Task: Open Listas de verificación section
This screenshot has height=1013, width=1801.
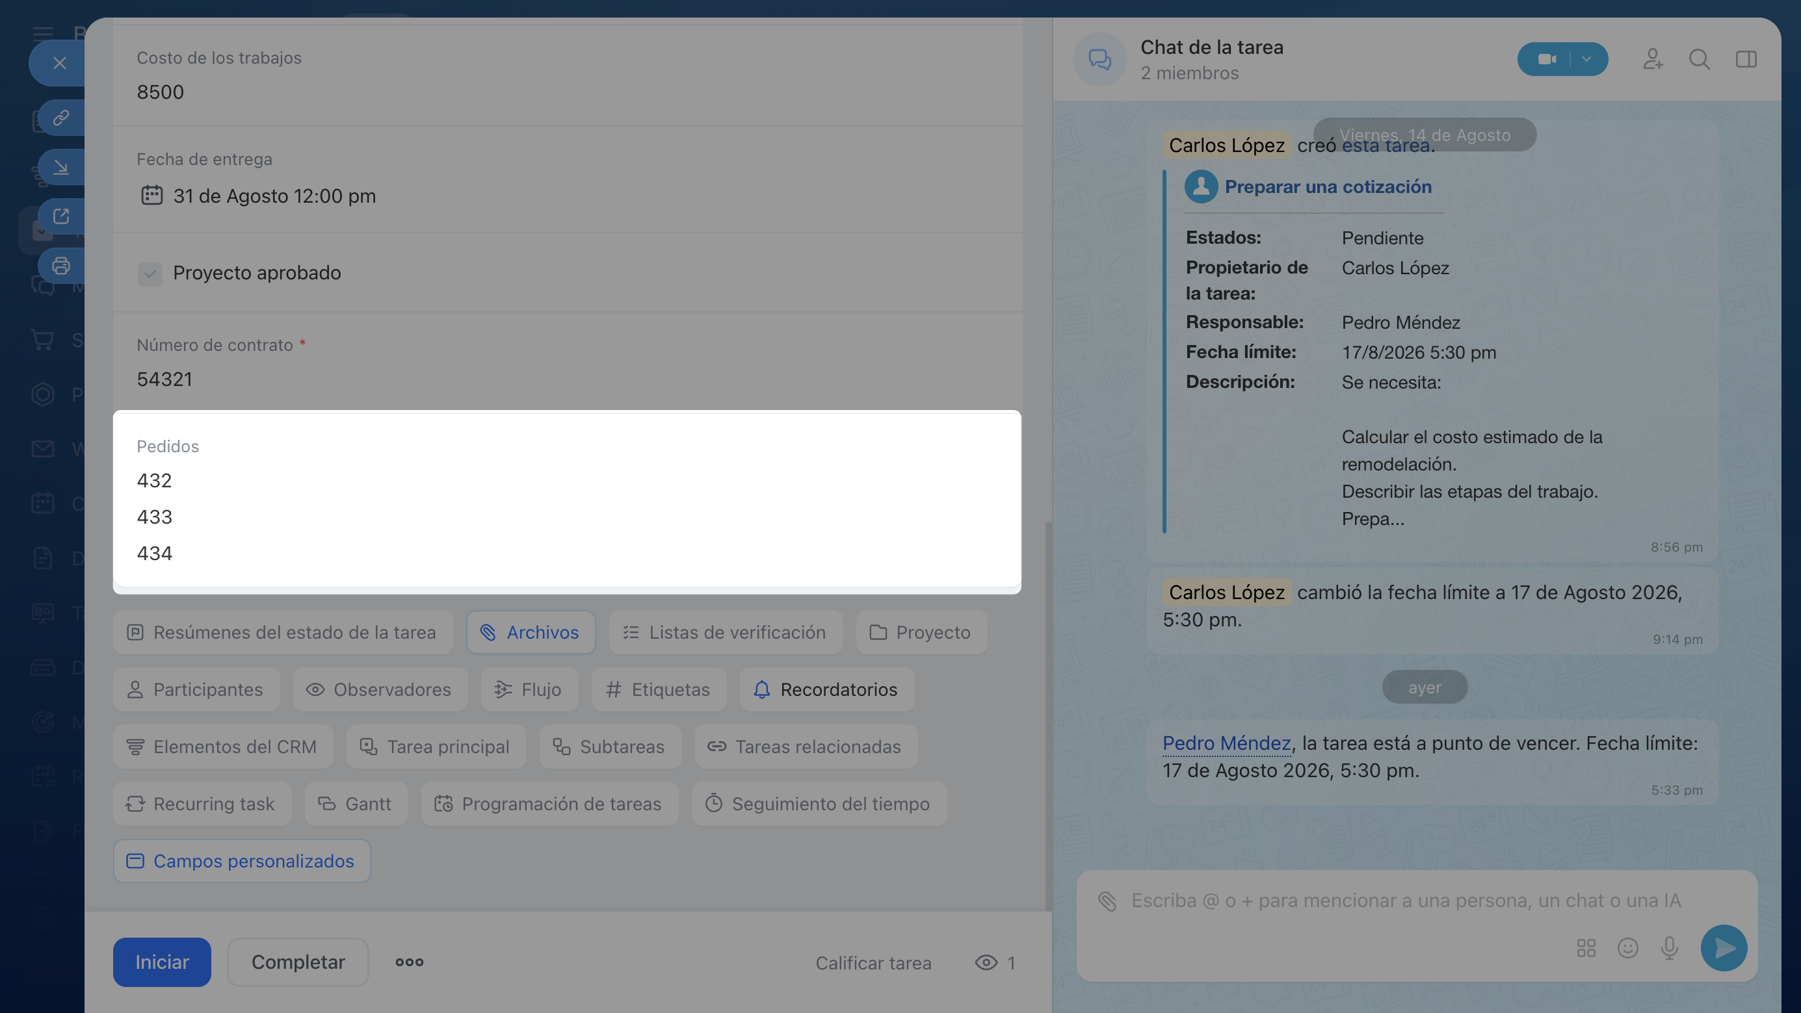Action: [x=726, y=632]
